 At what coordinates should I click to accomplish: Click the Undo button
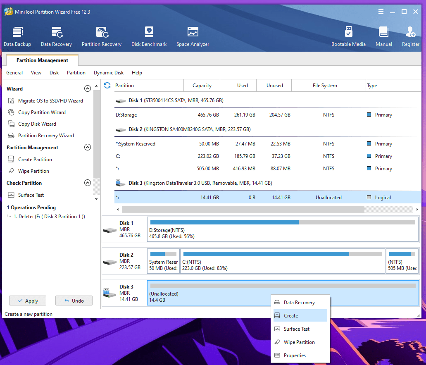[74, 301]
